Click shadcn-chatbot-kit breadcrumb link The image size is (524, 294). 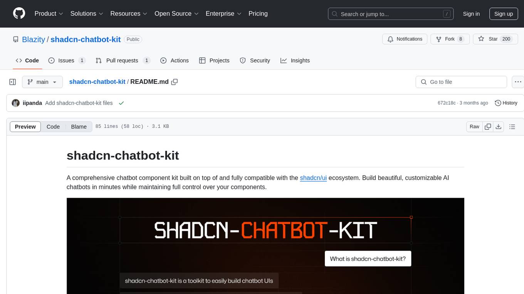[x=97, y=82]
